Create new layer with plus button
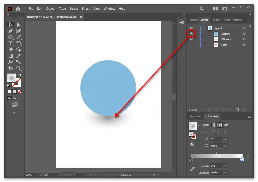 237,110
